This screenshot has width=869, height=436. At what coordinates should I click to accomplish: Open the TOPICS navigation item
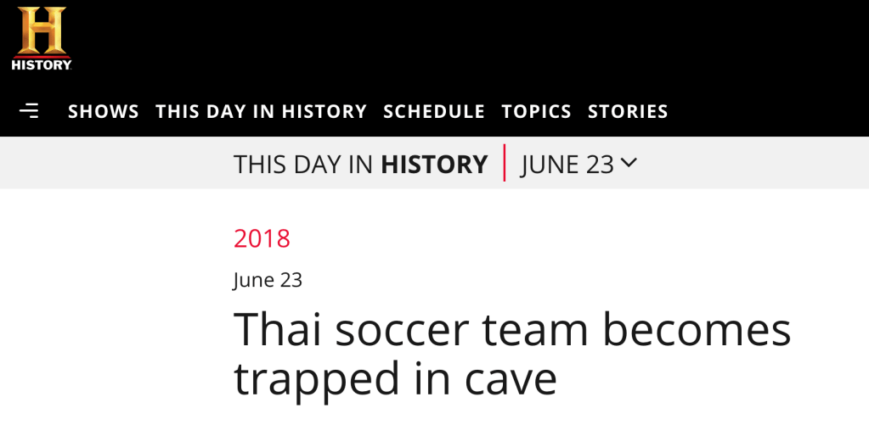click(x=536, y=111)
